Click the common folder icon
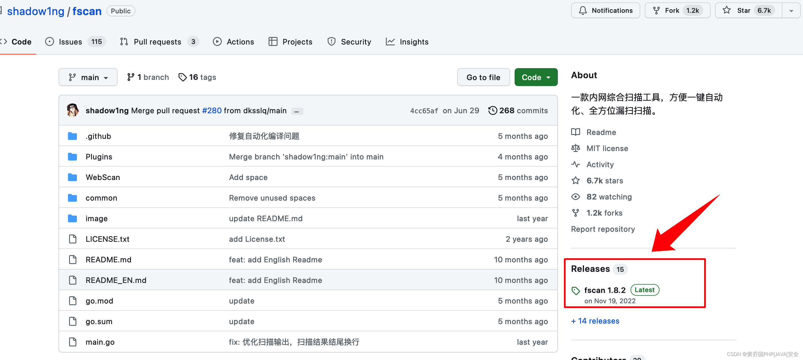The width and height of the screenshot is (803, 360). pyautogui.click(x=72, y=198)
